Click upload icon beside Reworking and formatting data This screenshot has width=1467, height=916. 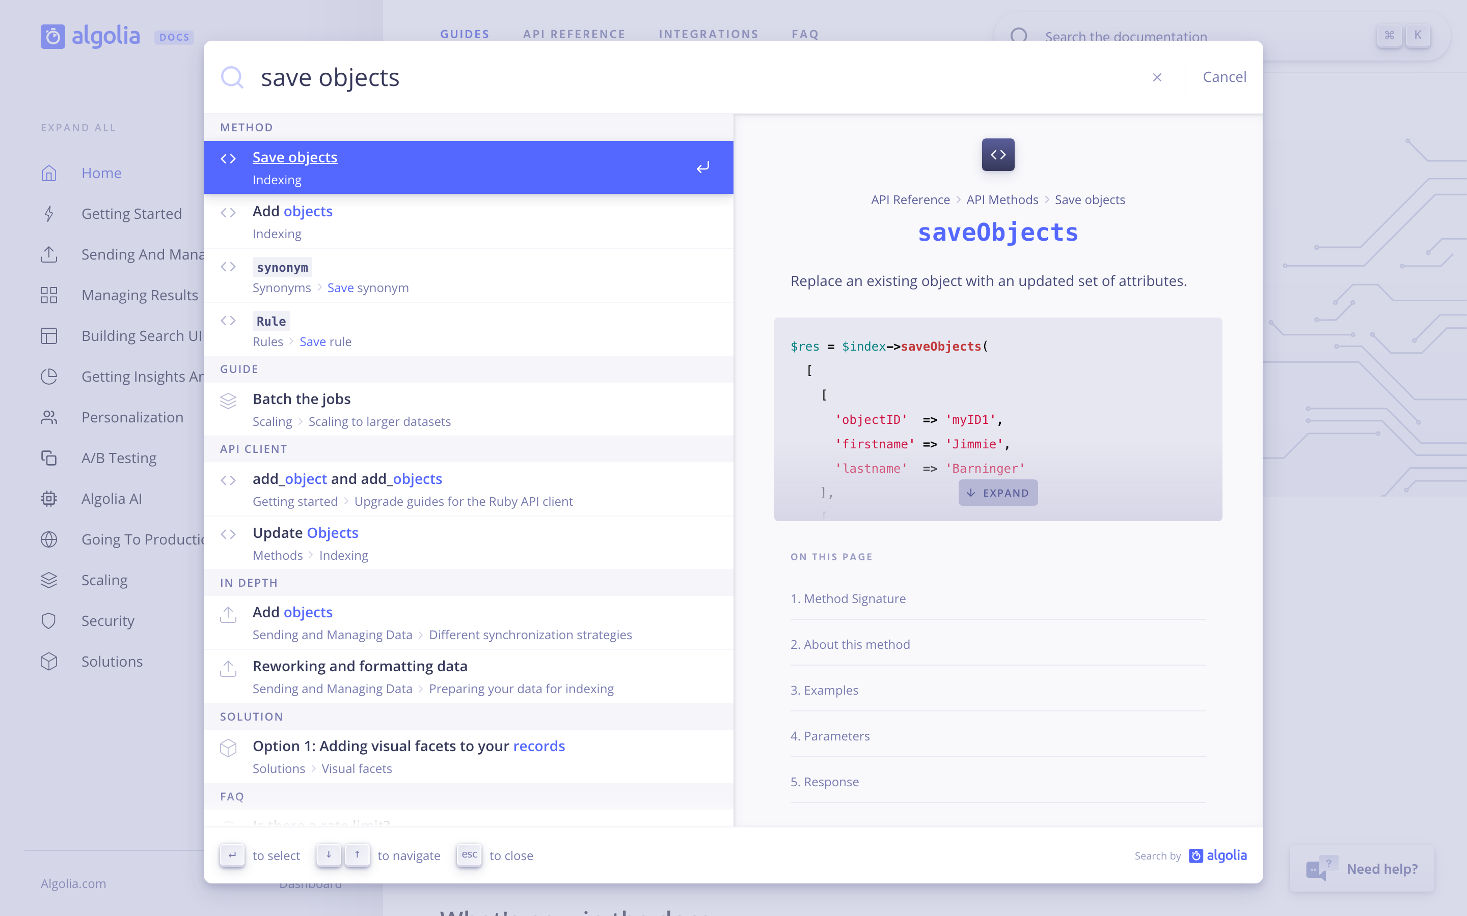228,668
